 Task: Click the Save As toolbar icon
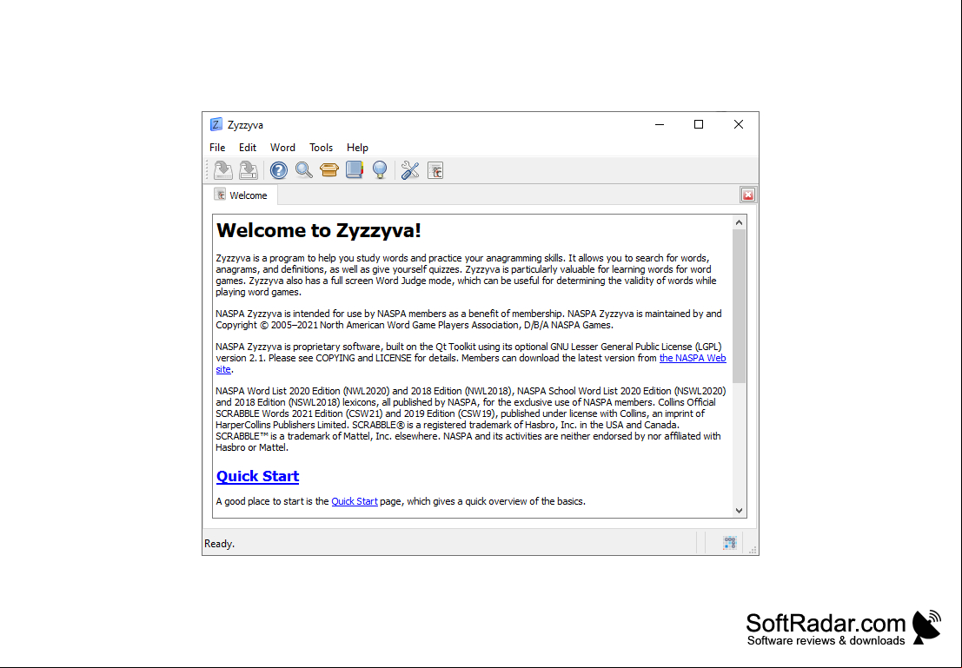click(x=249, y=170)
